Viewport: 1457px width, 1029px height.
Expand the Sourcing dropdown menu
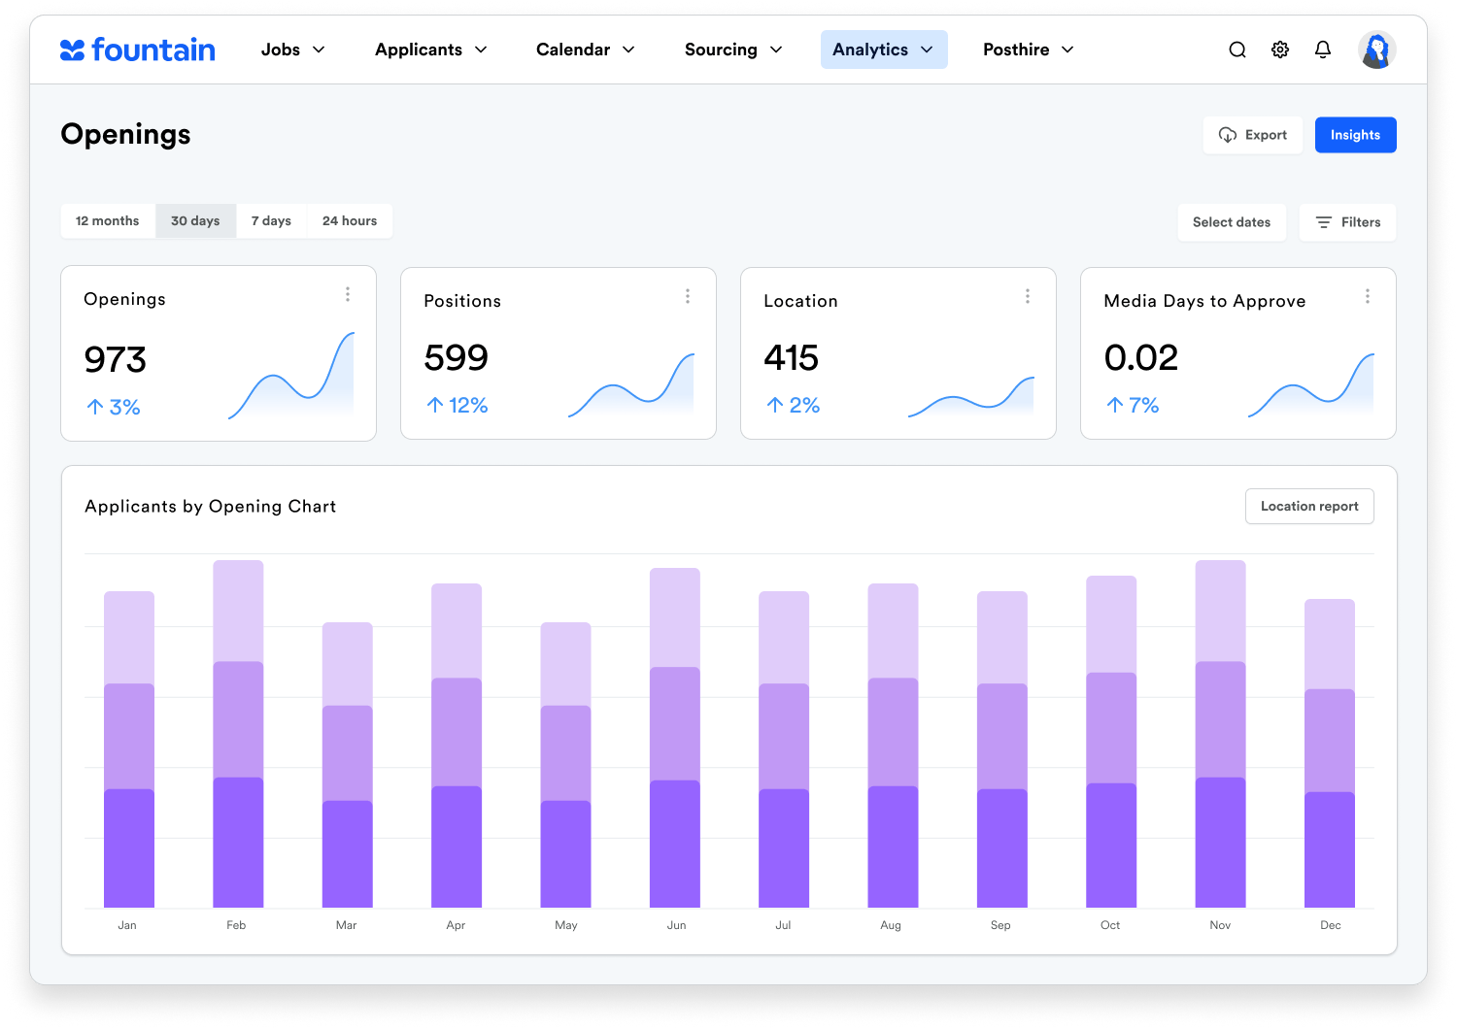(733, 50)
